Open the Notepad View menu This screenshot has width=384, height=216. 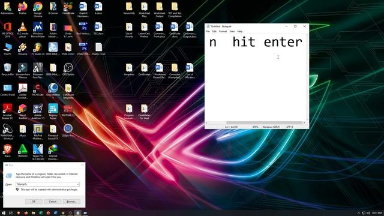[x=232, y=31]
